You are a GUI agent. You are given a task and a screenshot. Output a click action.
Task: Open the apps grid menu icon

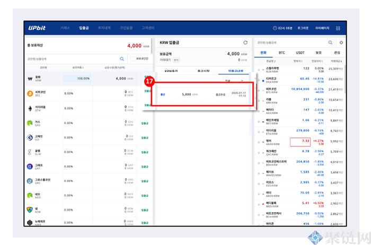[x=338, y=28]
